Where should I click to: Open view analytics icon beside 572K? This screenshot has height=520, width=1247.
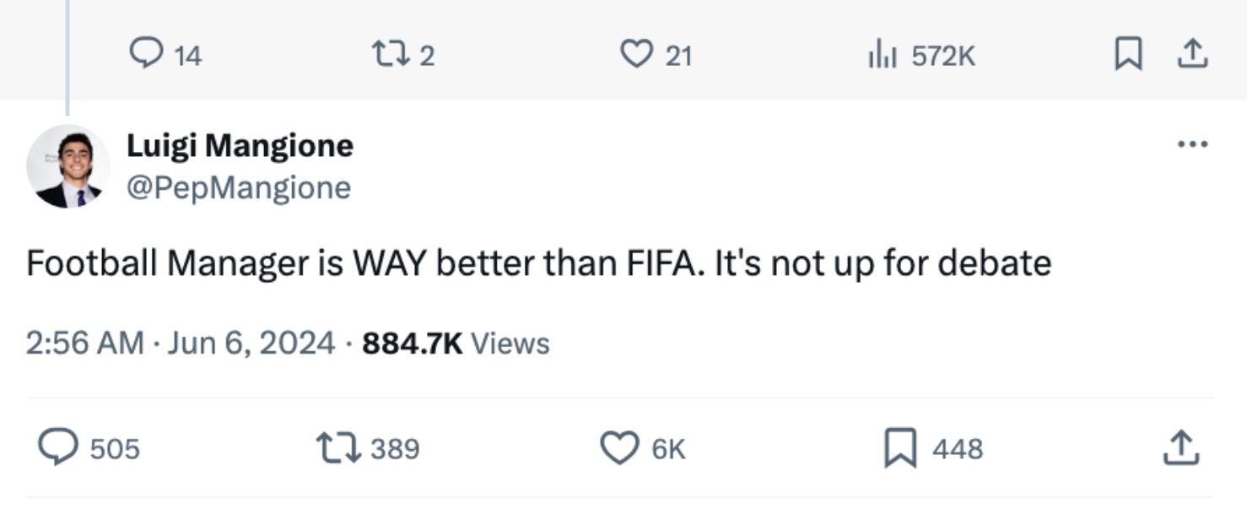[x=882, y=56]
